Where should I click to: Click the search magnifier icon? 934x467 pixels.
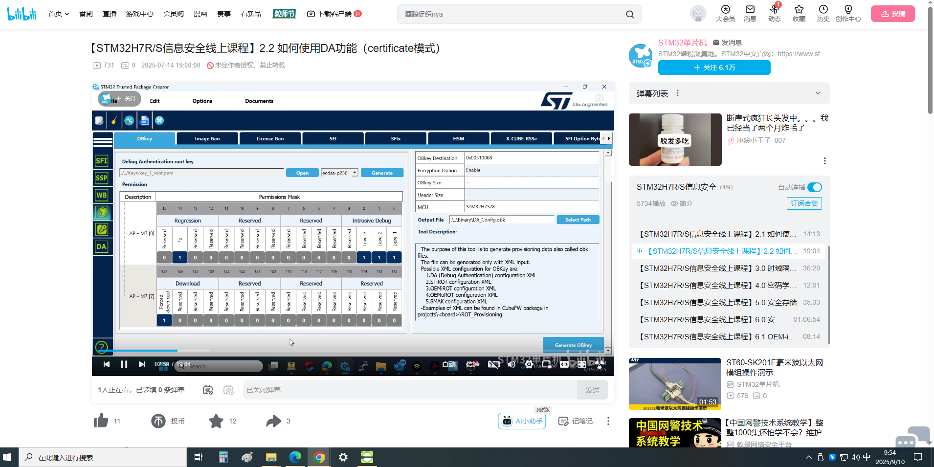tap(630, 14)
